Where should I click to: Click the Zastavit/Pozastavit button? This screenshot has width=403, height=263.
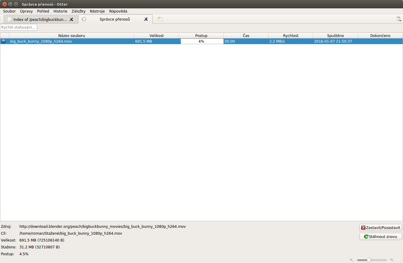pyautogui.click(x=381, y=228)
